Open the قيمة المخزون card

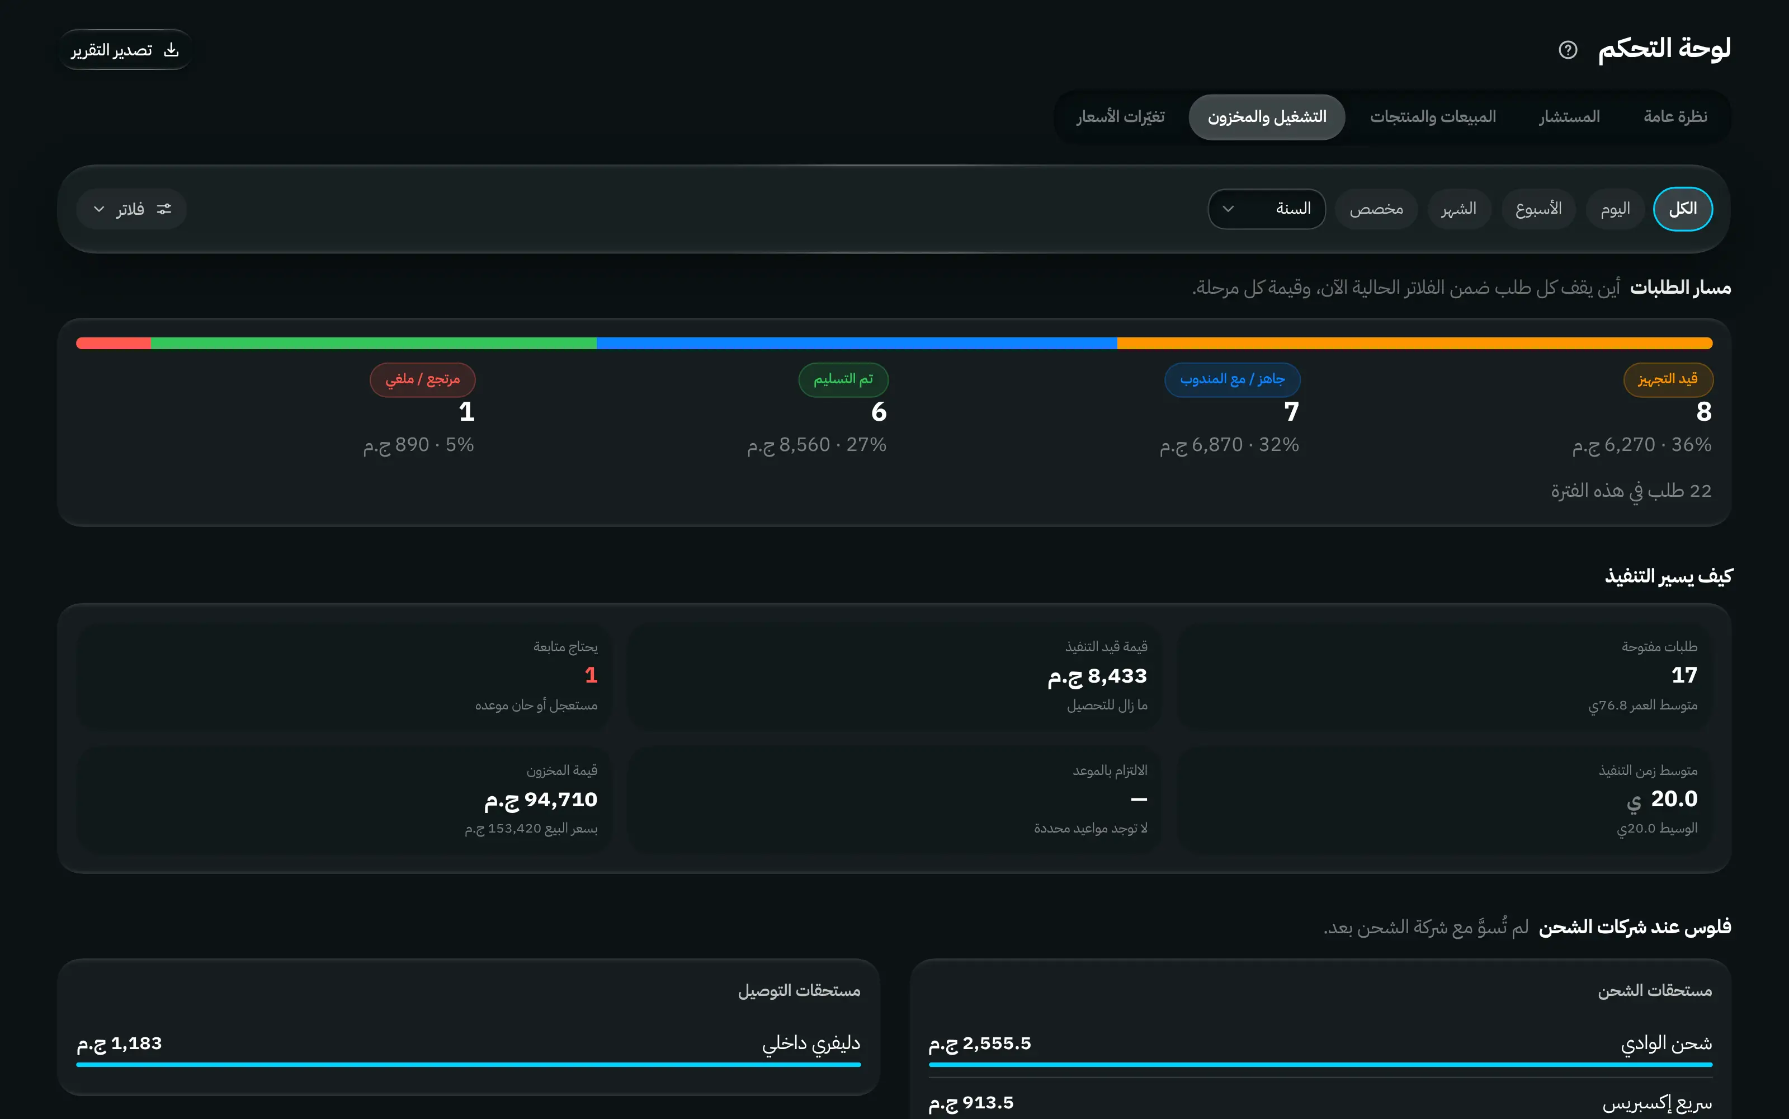[344, 800]
